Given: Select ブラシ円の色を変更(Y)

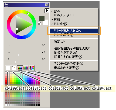Looking at the screenshot, I should (x=74, y=64).
